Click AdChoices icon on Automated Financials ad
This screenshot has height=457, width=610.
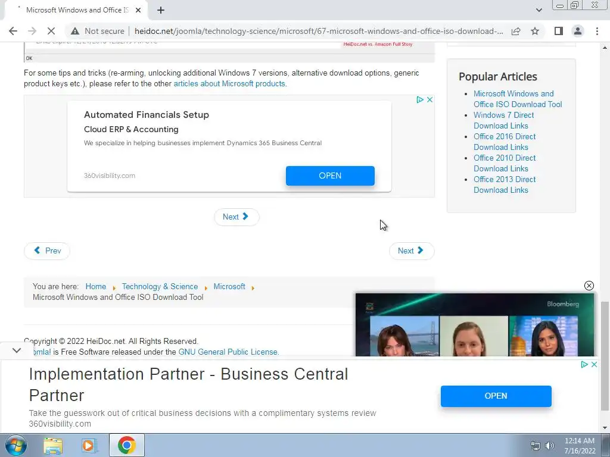(x=420, y=100)
